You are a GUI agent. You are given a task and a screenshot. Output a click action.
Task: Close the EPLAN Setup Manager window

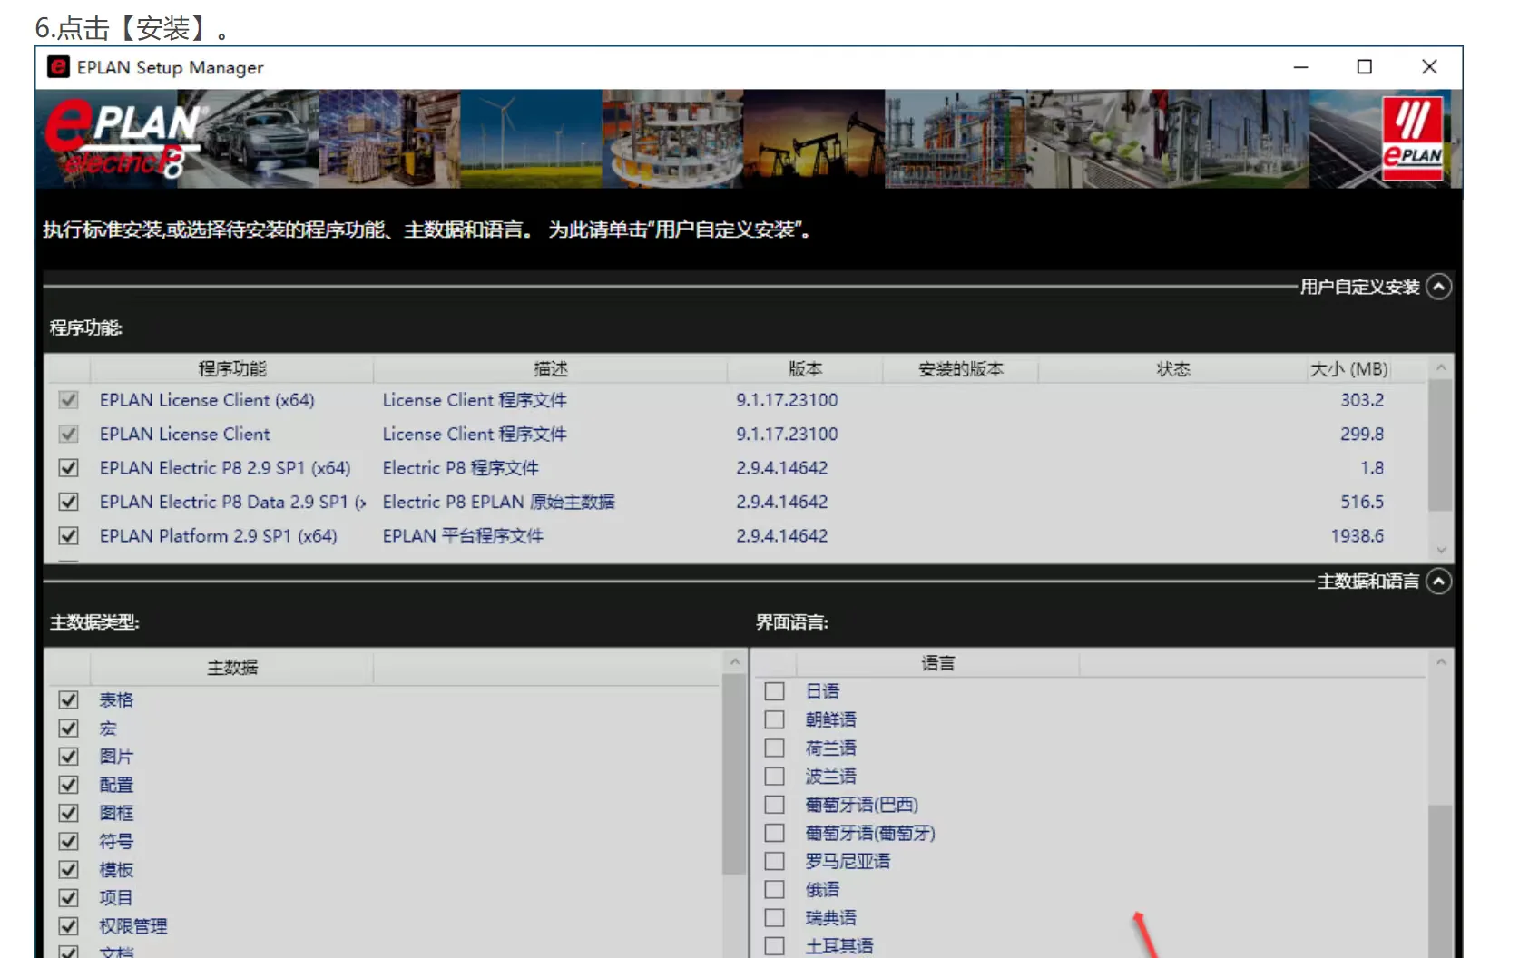(1429, 67)
